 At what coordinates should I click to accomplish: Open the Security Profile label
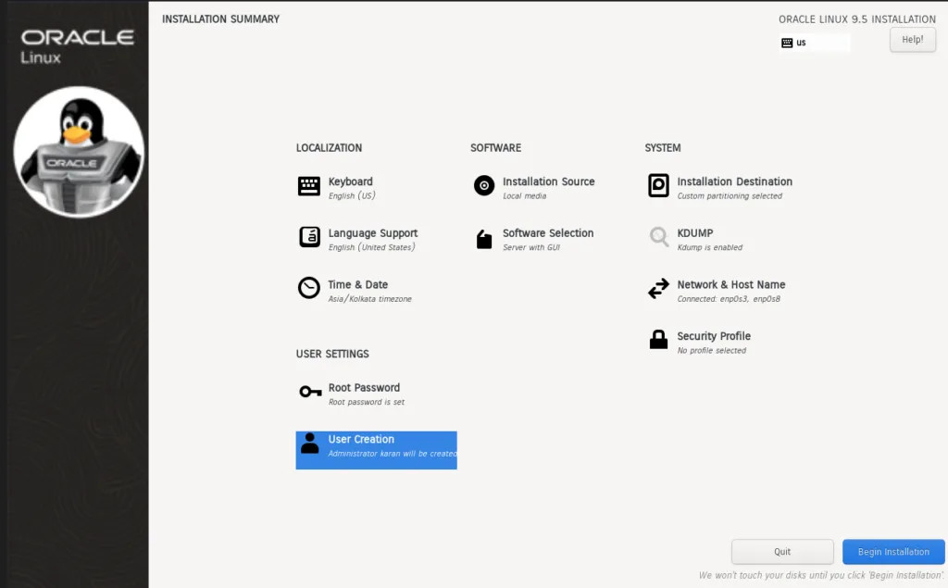714,336
